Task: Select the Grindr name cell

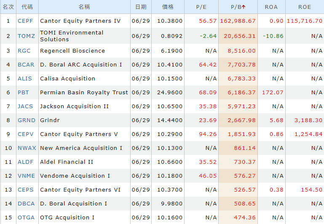Action: [84, 120]
